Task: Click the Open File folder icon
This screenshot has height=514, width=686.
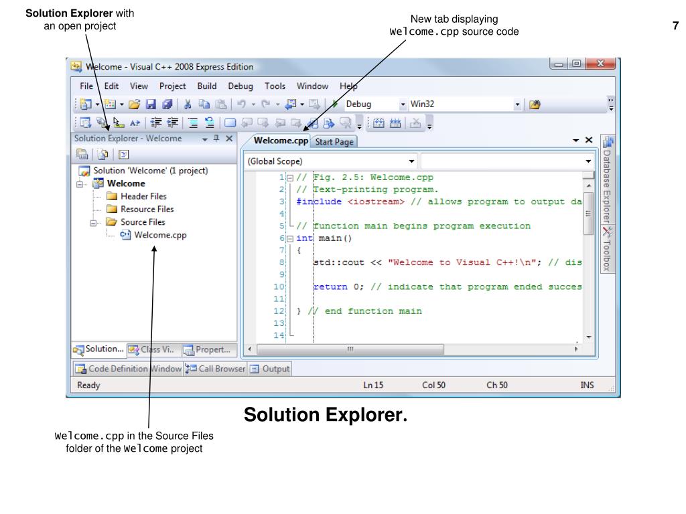Action: pyautogui.click(x=135, y=104)
